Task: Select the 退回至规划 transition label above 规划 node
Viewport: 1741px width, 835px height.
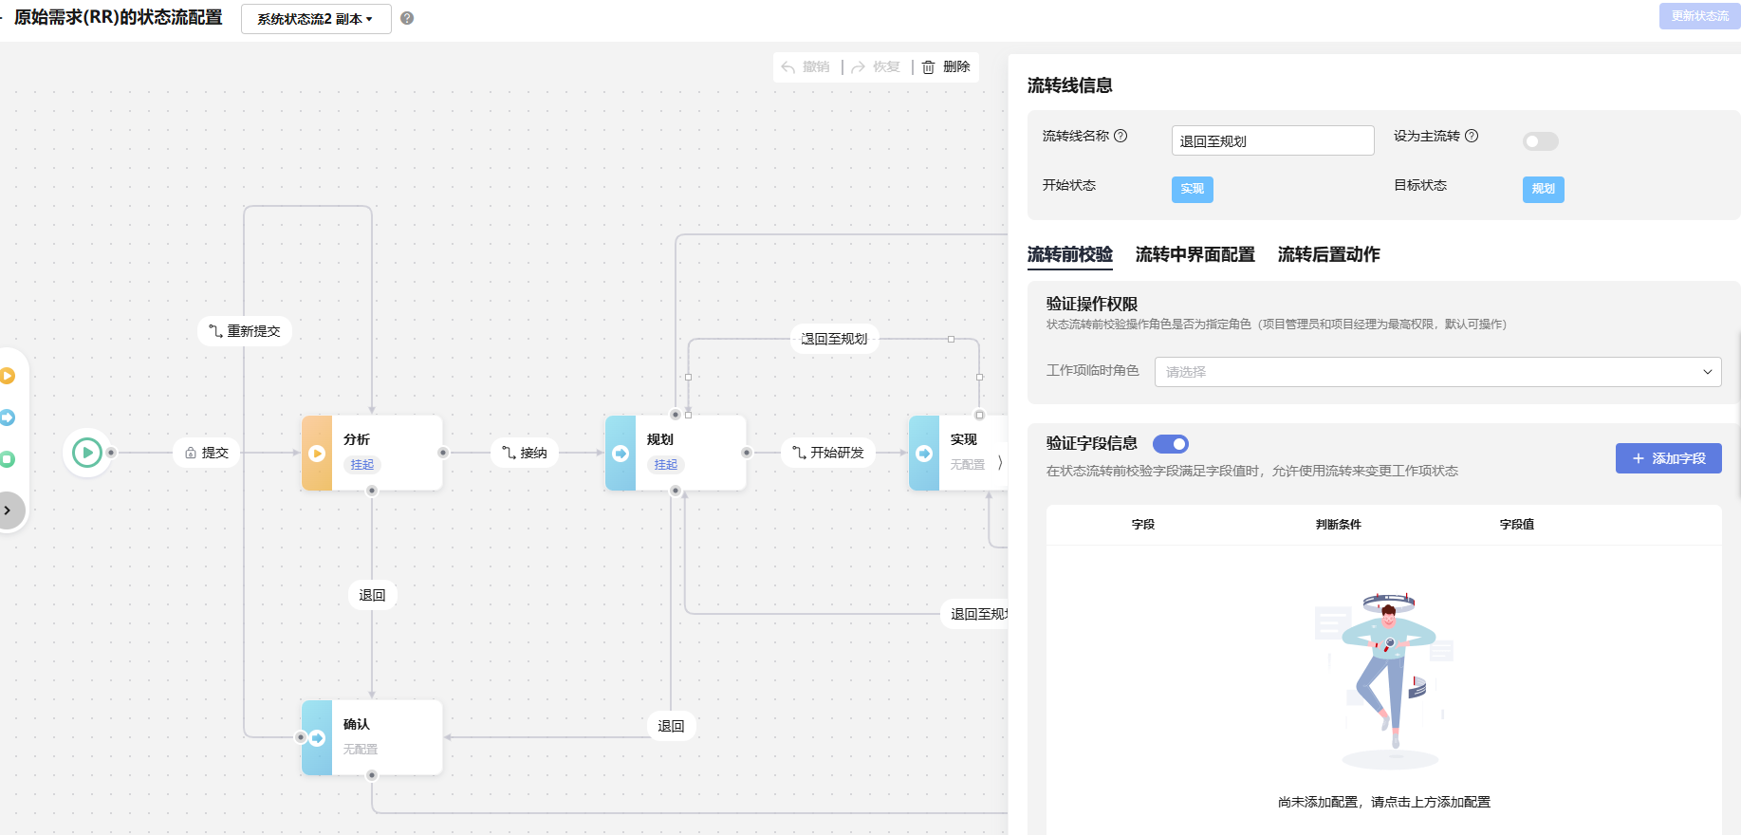Action: pos(835,339)
